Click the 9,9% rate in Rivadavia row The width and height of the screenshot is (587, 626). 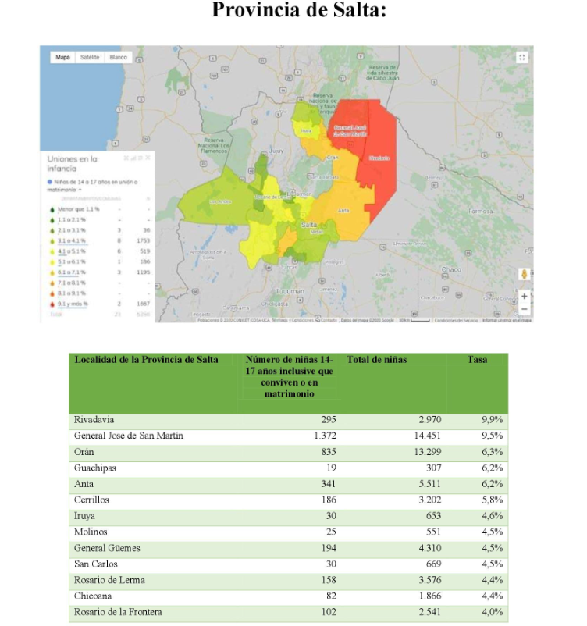(x=492, y=420)
